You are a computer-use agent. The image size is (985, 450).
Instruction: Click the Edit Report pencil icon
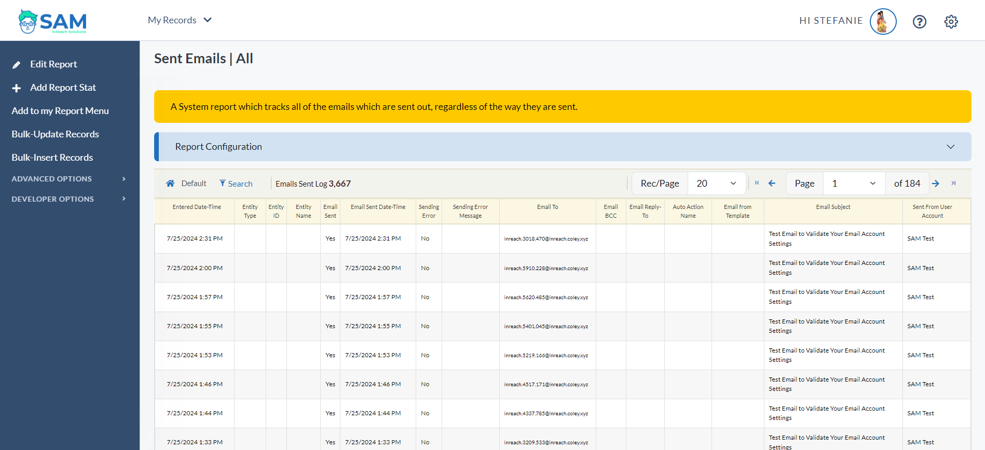pyautogui.click(x=17, y=65)
